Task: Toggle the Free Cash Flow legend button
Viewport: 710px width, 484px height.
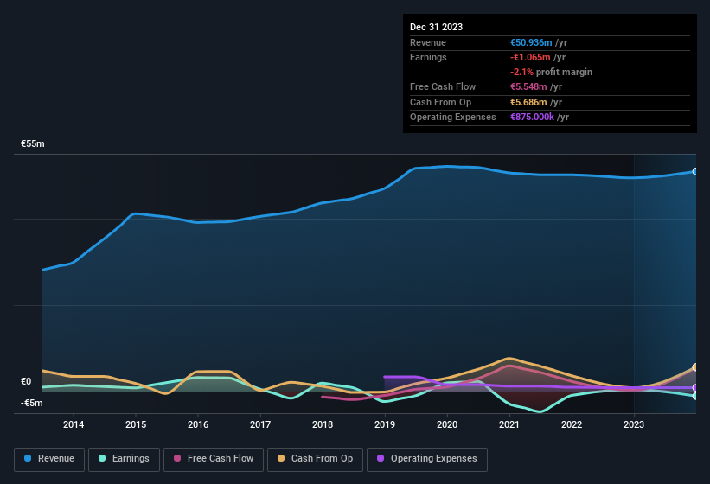Action: coord(214,459)
